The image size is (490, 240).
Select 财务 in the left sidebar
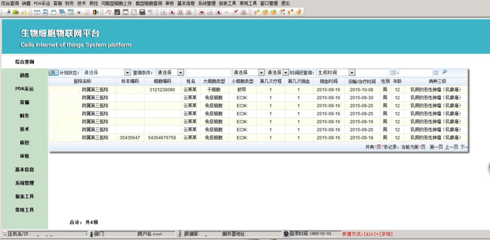pos(24,116)
